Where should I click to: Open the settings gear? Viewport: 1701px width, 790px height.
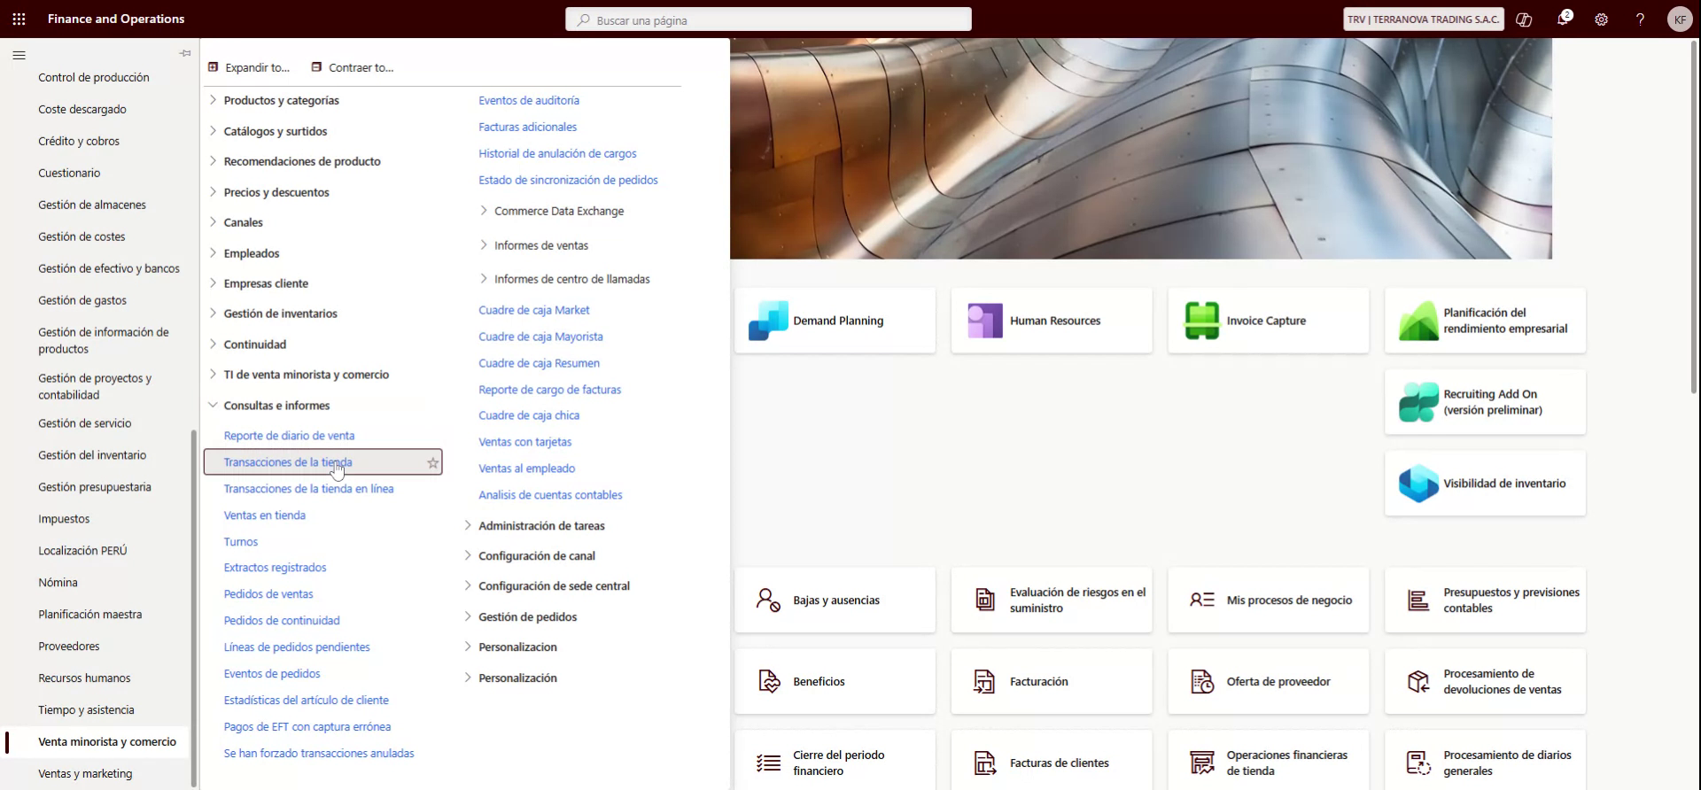1602,19
